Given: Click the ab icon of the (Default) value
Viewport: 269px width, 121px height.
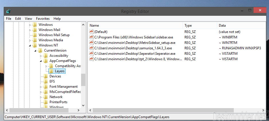Looking at the screenshot, I should pos(91,32).
